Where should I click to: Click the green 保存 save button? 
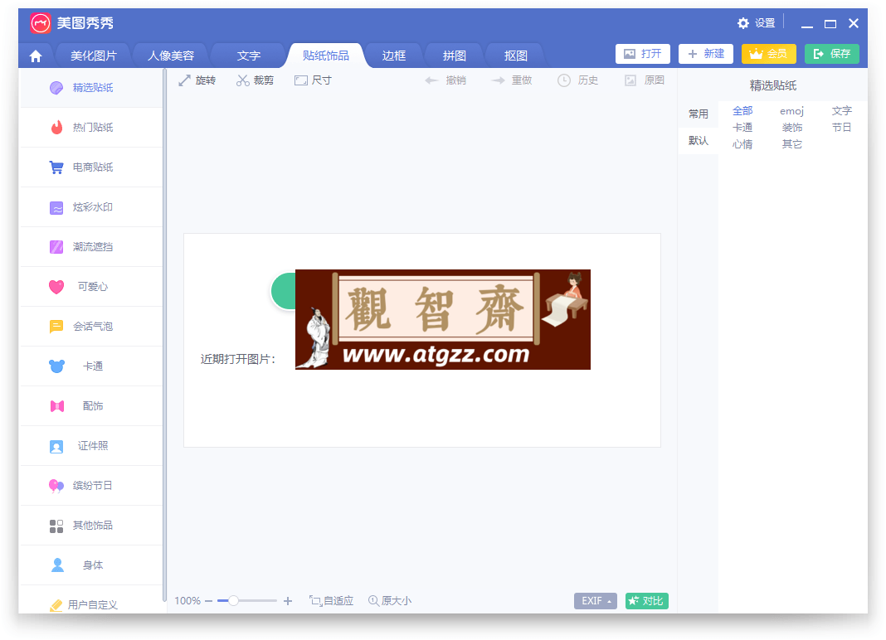pyautogui.click(x=832, y=54)
